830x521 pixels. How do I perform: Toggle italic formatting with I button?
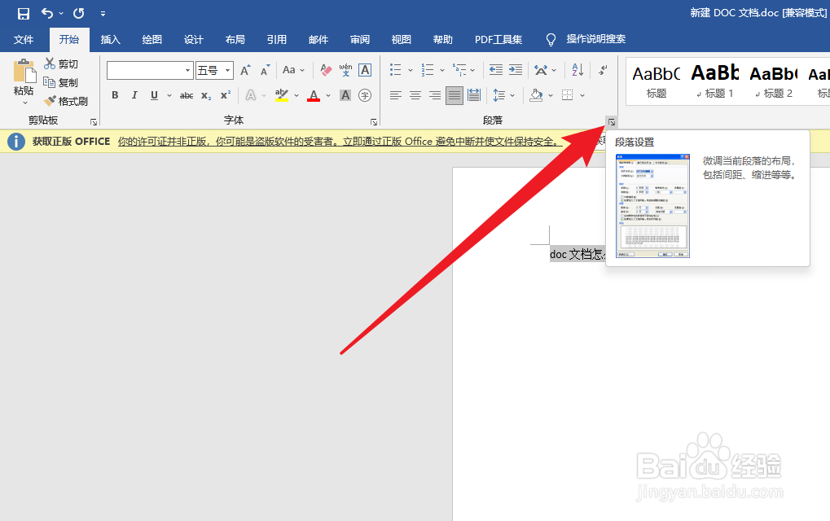pyautogui.click(x=134, y=95)
